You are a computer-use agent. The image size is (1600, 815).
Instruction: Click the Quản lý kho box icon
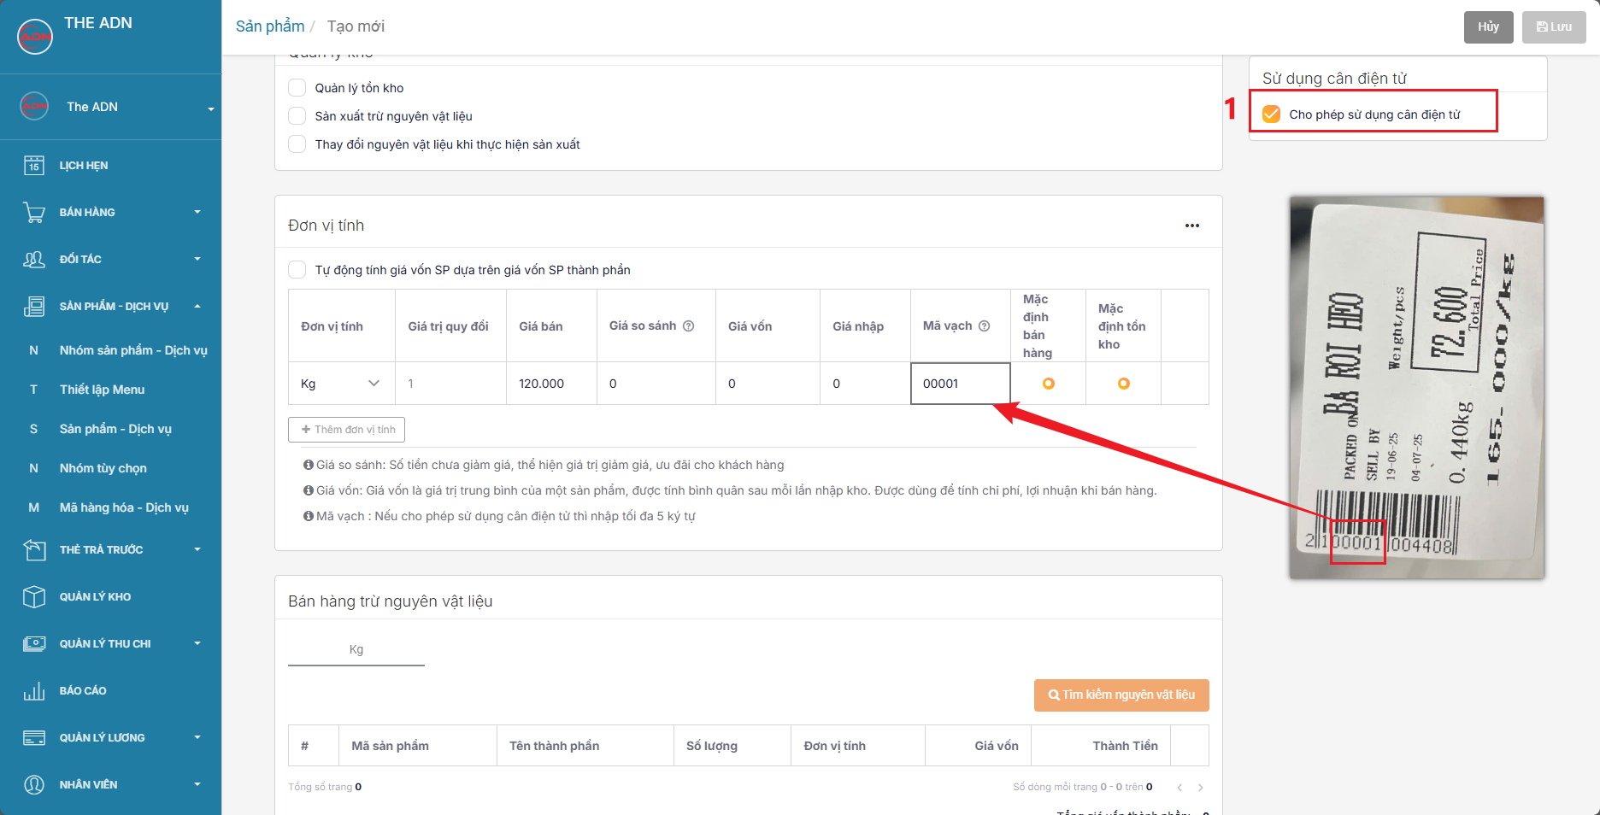pyautogui.click(x=34, y=596)
